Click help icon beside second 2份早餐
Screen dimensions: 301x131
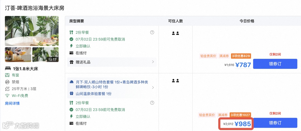(x=152, y=103)
